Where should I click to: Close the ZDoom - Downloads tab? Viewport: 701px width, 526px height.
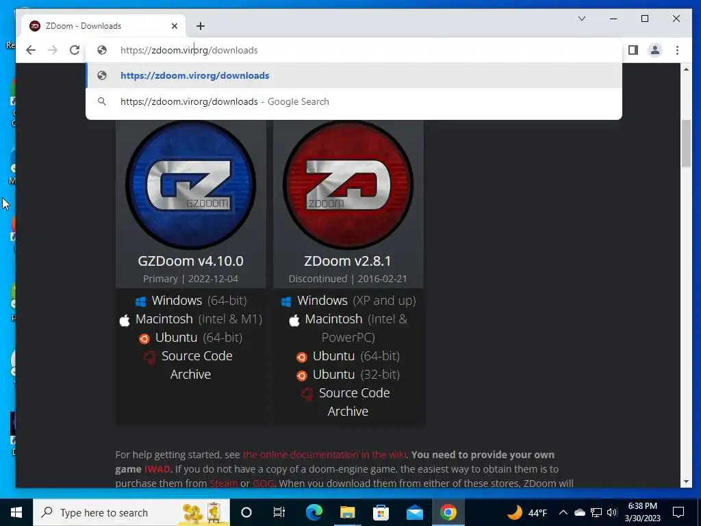click(x=175, y=26)
